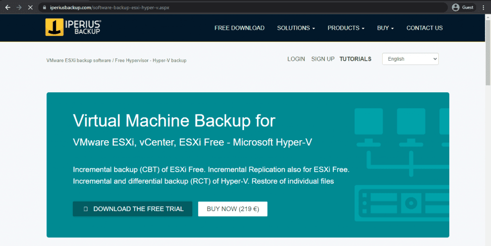Open the Free Download menu item
The image size is (491, 246).
tap(239, 28)
